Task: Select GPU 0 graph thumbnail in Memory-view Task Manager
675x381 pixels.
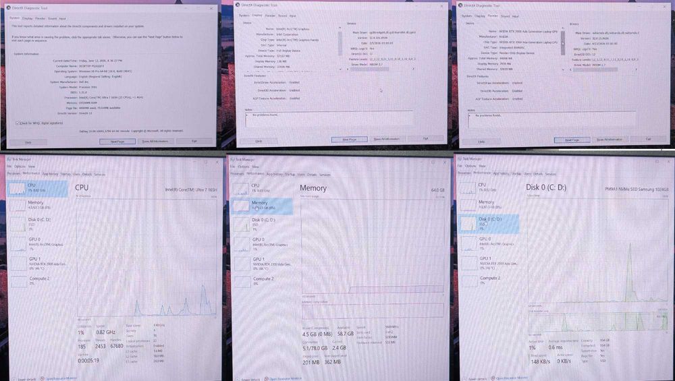Action: tap(242, 244)
